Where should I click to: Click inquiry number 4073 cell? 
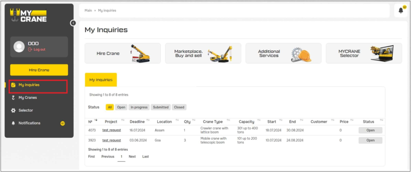(x=92, y=130)
